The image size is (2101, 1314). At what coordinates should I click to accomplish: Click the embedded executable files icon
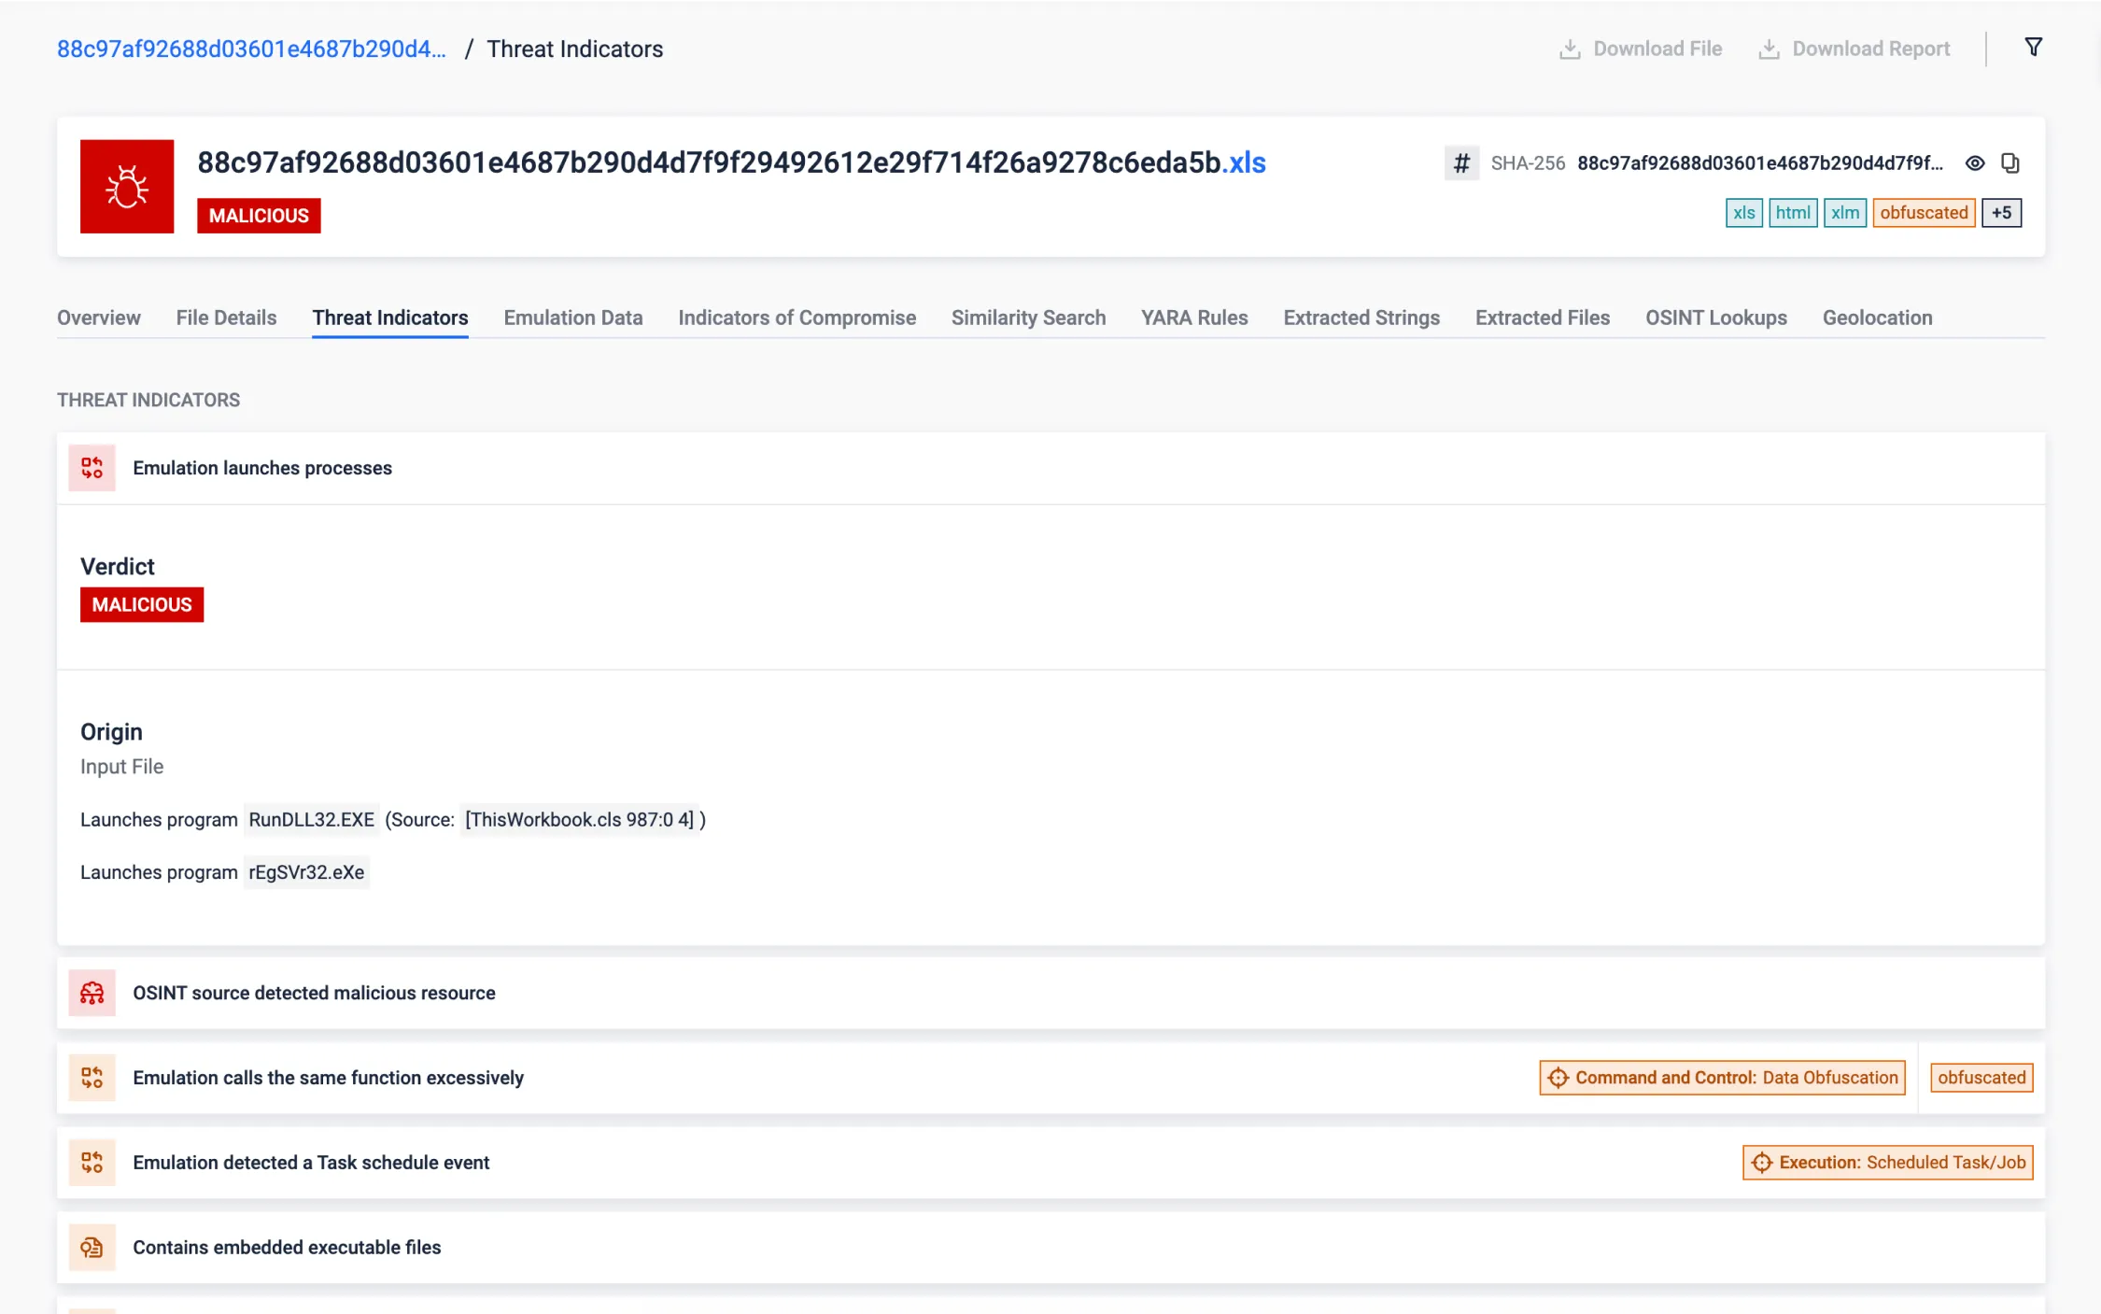tap(92, 1248)
